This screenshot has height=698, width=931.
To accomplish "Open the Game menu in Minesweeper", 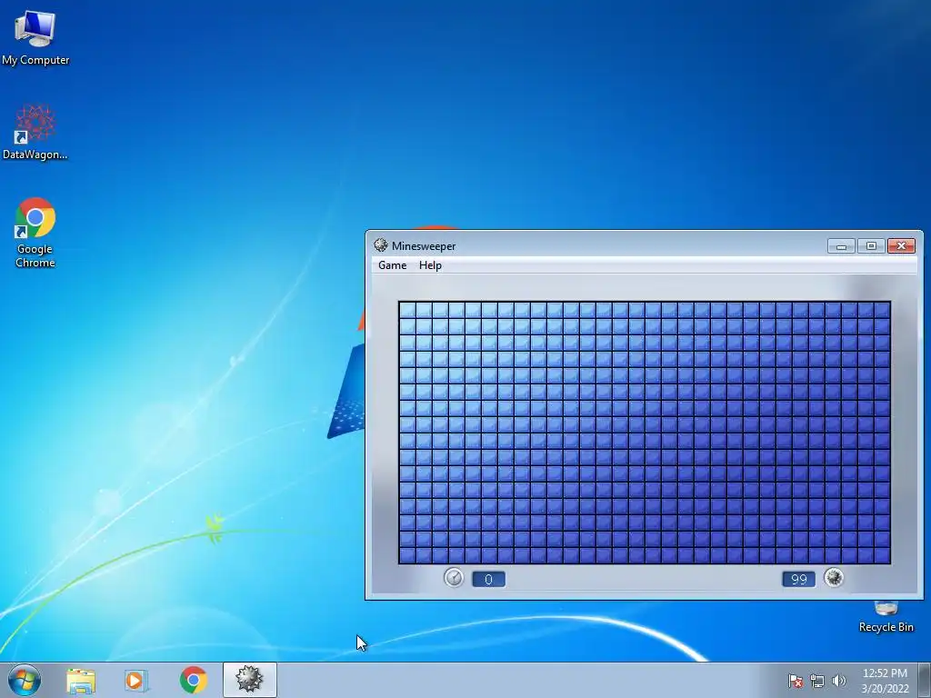I will pyautogui.click(x=393, y=265).
